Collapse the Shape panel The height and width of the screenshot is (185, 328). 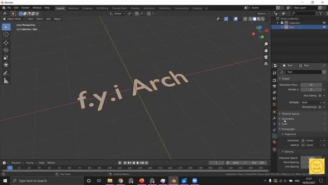[x=285, y=79]
